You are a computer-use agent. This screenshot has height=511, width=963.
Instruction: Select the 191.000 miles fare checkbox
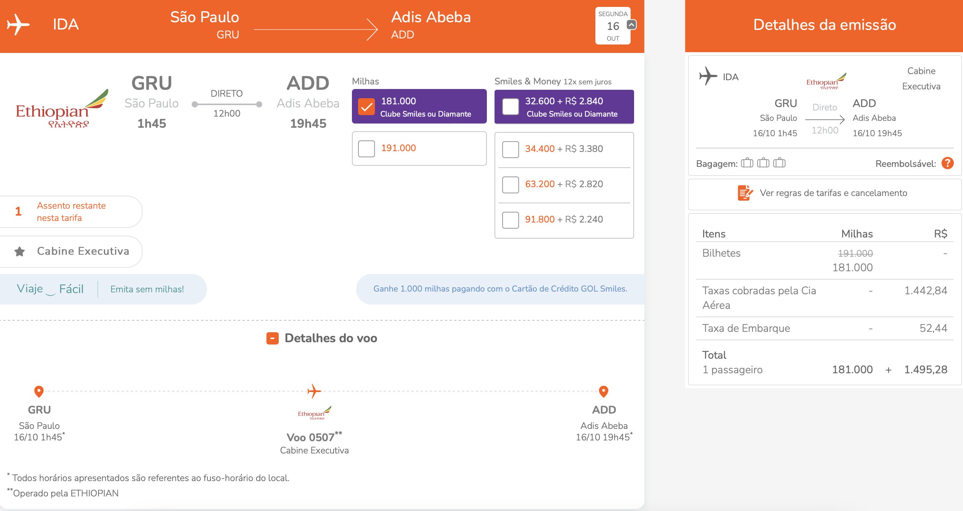pyautogui.click(x=366, y=148)
